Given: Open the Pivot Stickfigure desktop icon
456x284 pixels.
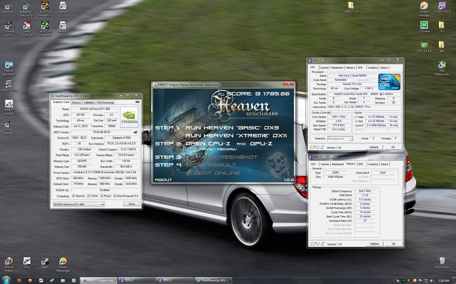Looking at the screenshot, I should click(x=9, y=127).
